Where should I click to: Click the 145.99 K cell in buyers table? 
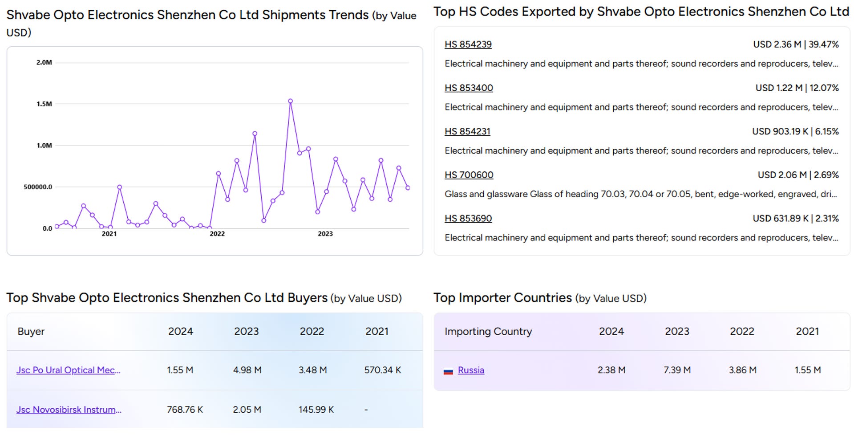tap(316, 410)
